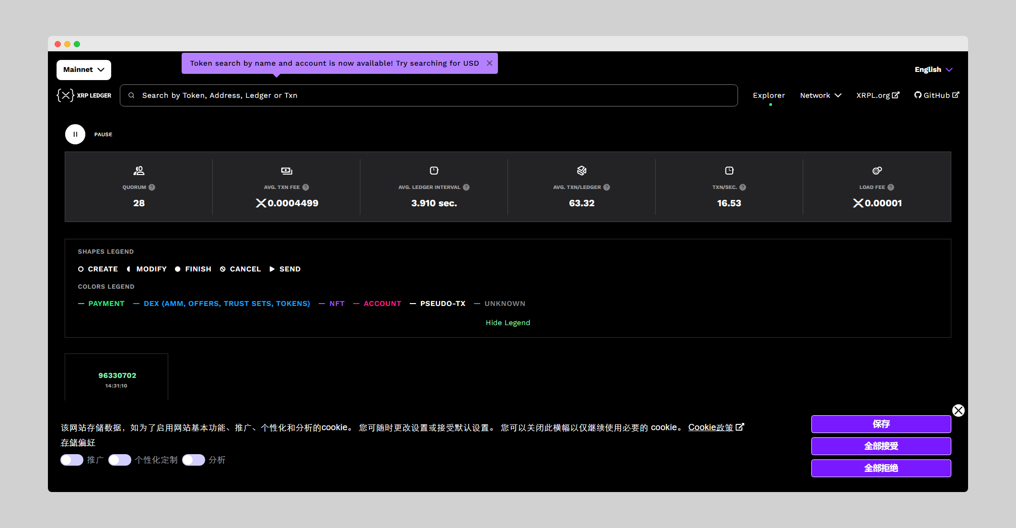Viewport: 1016px width, 528px height.
Task: Expand the Network menu
Action: (820, 95)
